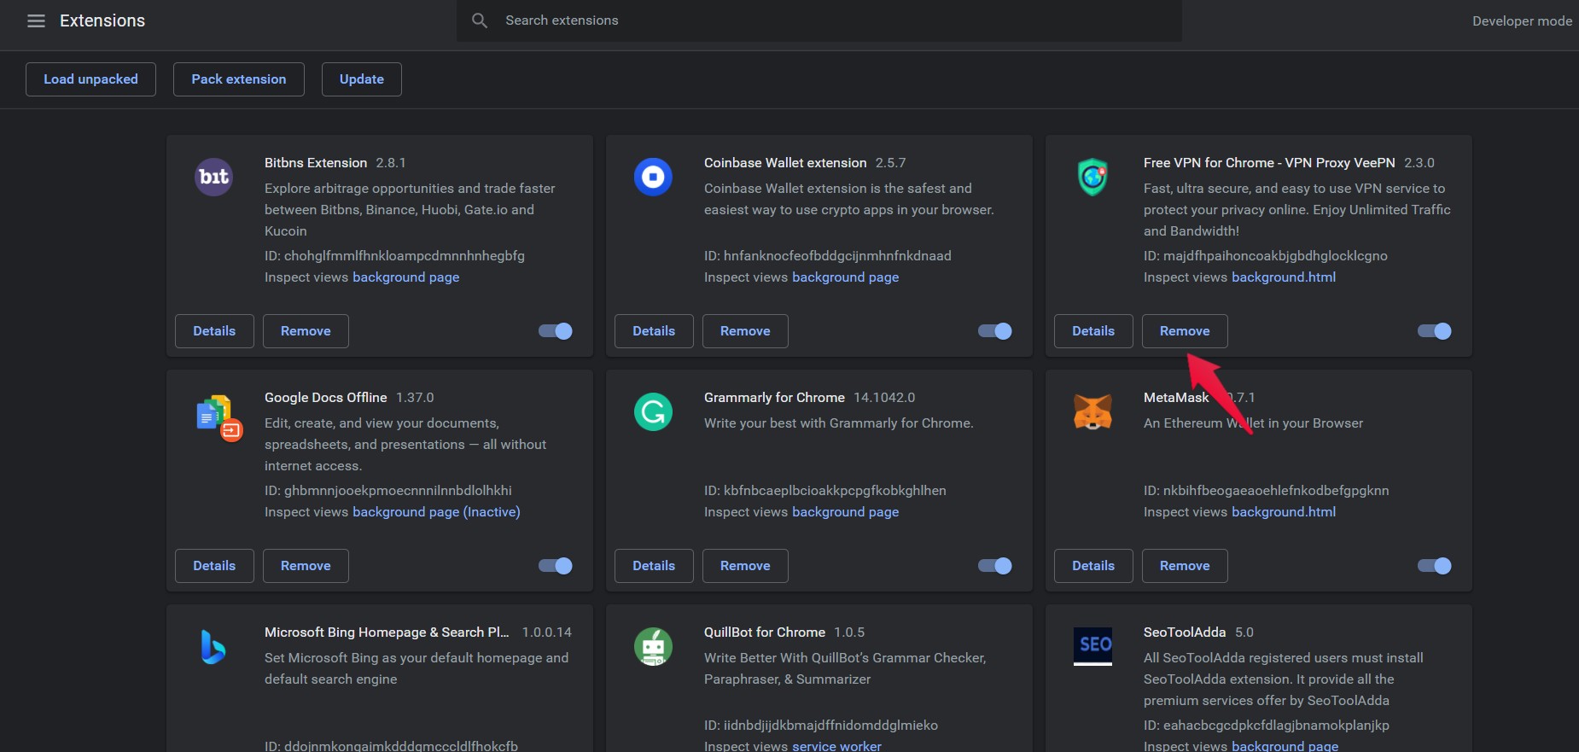
Task: Click the VeePN shield logo
Action: tap(1092, 177)
